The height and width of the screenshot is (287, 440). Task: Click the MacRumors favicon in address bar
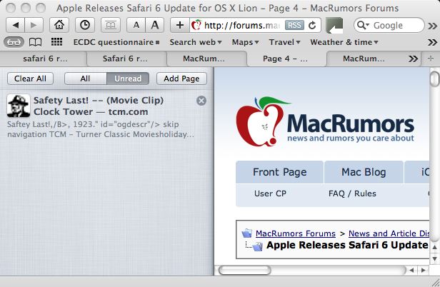point(196,26)
